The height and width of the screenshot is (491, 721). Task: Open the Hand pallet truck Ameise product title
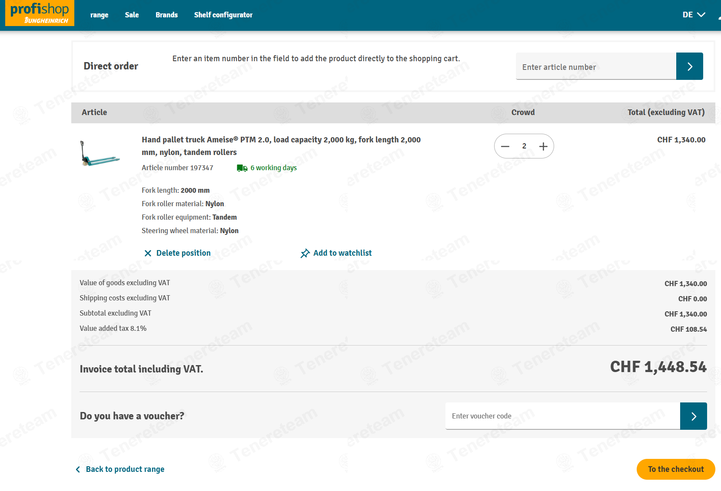coord(281,146)
